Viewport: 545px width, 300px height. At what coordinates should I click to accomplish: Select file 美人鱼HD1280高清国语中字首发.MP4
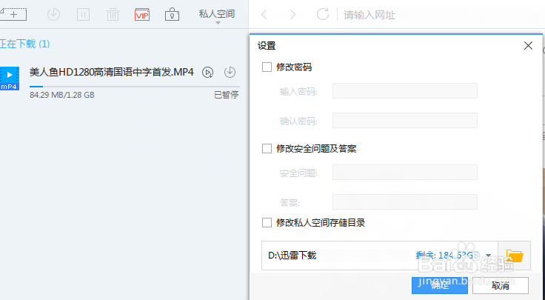pyautogui.click(x=111, y=73)
